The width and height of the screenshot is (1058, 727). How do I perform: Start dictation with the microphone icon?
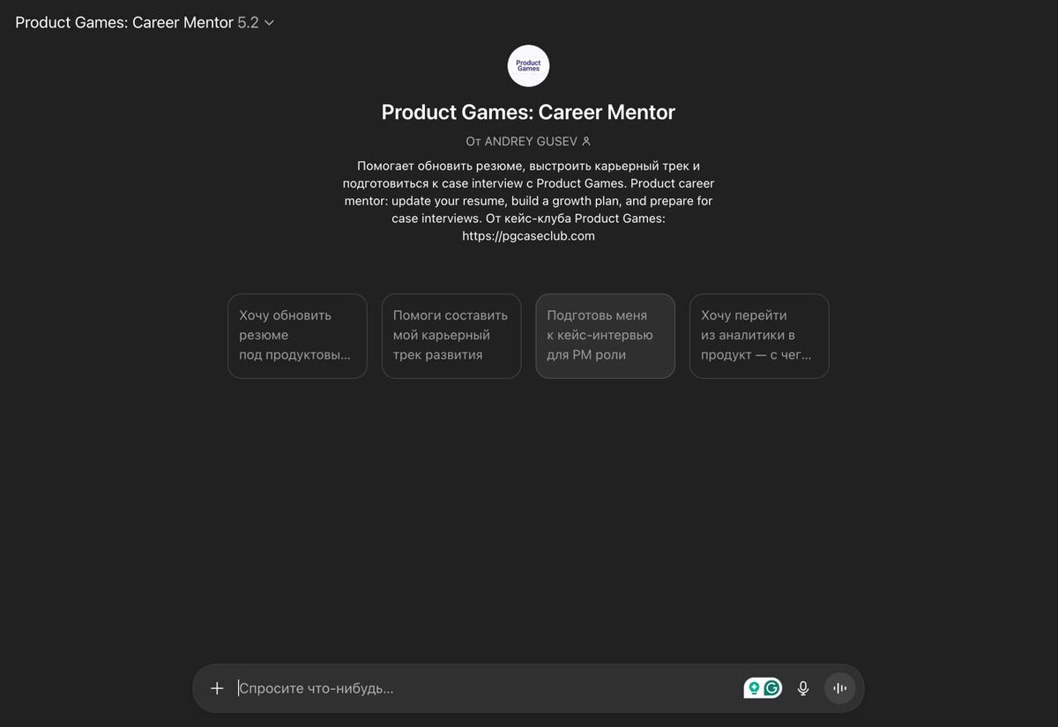pyautogui.click(x=803, y=688)
